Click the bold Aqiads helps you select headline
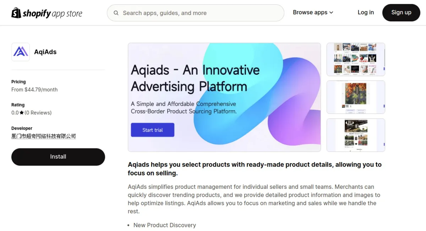 point(254,169)
